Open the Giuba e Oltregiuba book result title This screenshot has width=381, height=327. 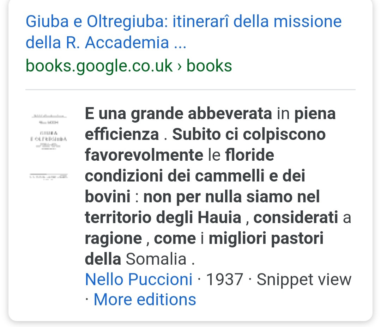[184, 32]
